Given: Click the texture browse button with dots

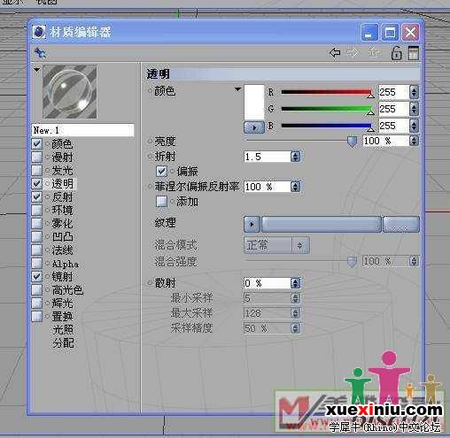Looking at the screenshot, I should (x=401, y=225).
